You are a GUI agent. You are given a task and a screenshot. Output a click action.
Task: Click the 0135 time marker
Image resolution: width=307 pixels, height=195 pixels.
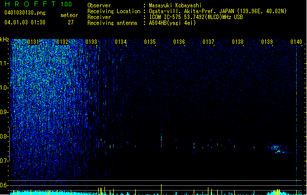(150, 42)
